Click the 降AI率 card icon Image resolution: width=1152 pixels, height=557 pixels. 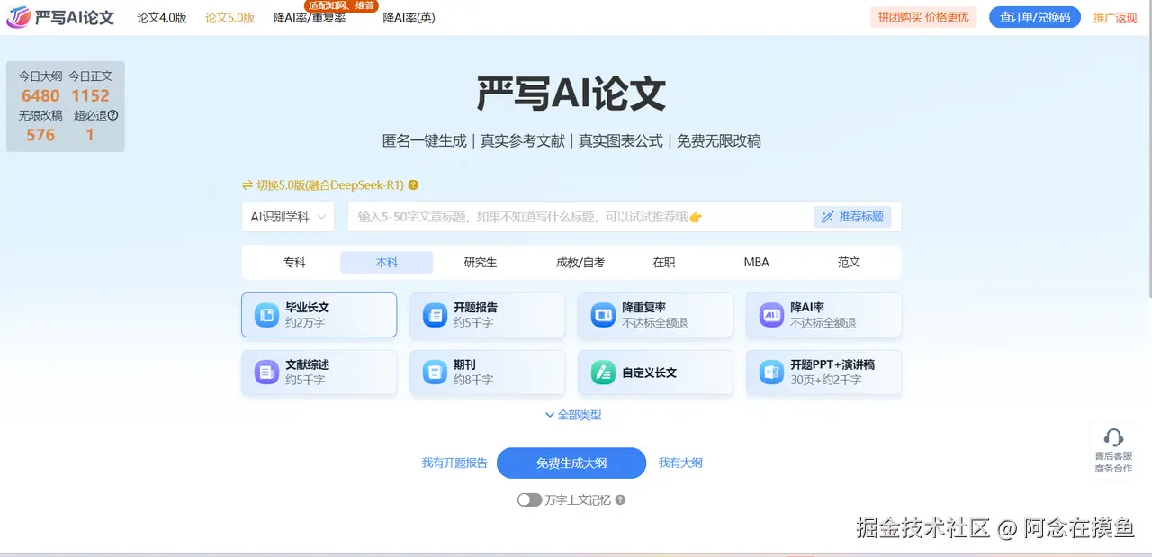click(x=771, y=315)
